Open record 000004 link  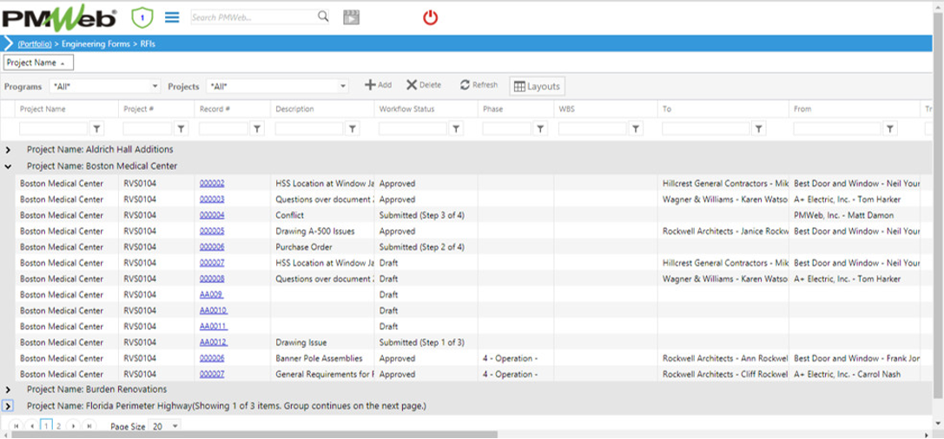click(212, 215)
